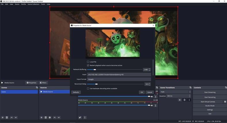Decrease the transition Duration with the down arrow

[x=190, y=97]
